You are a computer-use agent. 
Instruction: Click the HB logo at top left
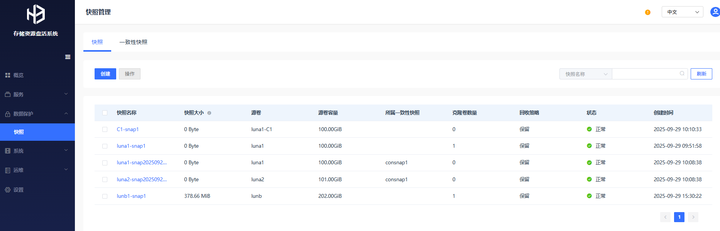point(36,15)
